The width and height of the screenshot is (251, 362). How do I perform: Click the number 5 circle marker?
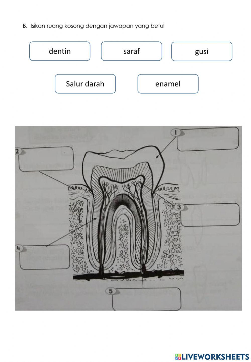tap(111, 291)
